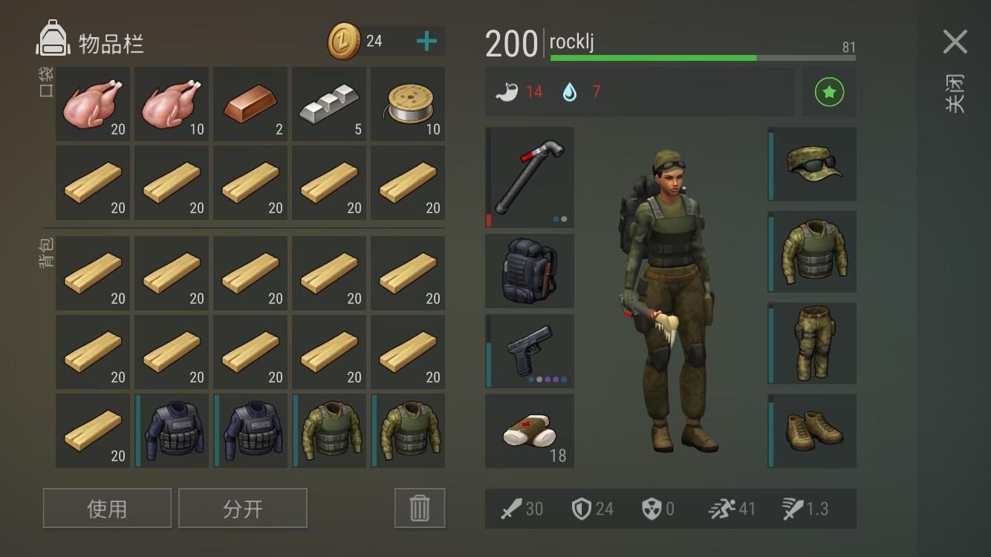The image size is (991, 557).
Task: Close the inventory with the X
Action: click(955, 42)
